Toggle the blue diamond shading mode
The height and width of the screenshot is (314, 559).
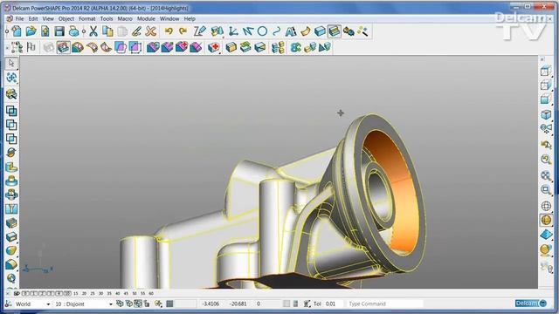[x=546, y=235]
